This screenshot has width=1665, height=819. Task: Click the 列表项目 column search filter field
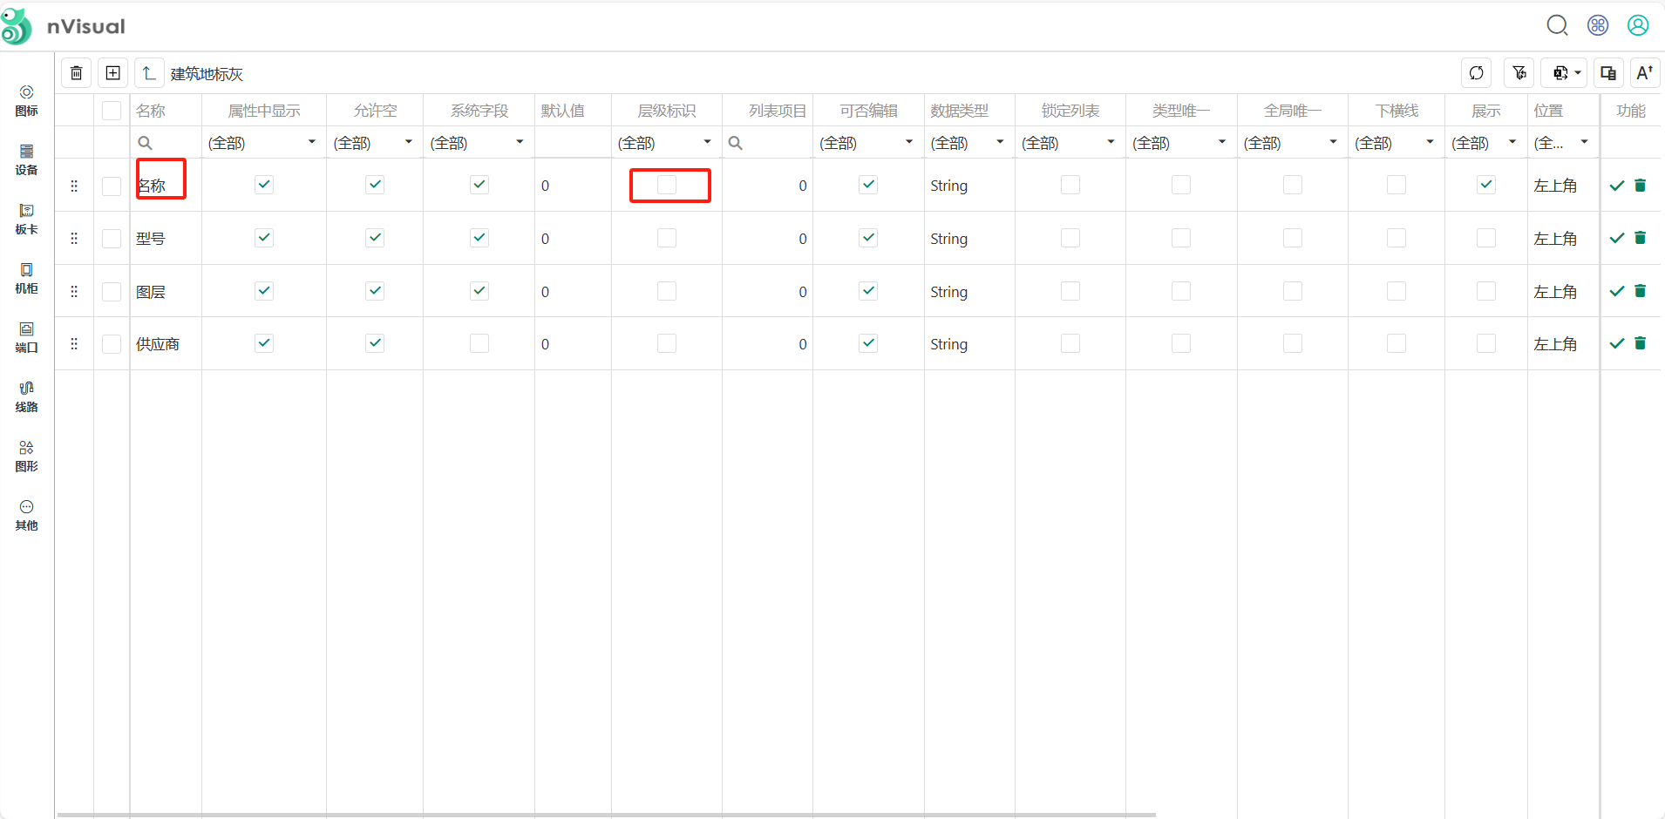[x=767, y=143]
